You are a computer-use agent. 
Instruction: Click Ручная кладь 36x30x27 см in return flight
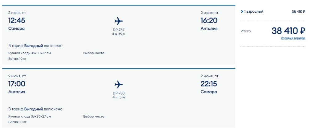tap(30, 116)
